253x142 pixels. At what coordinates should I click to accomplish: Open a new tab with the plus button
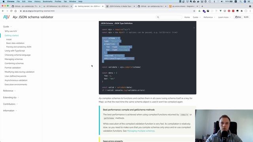click(202, 6)
